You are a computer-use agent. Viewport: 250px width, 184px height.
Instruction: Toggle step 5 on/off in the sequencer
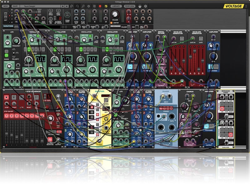point(27,116)
